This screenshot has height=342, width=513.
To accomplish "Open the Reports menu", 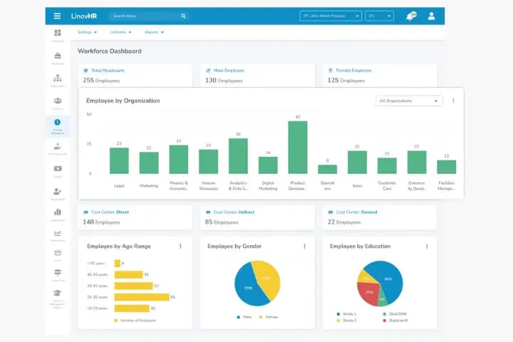I will click(x=154, y=32).
